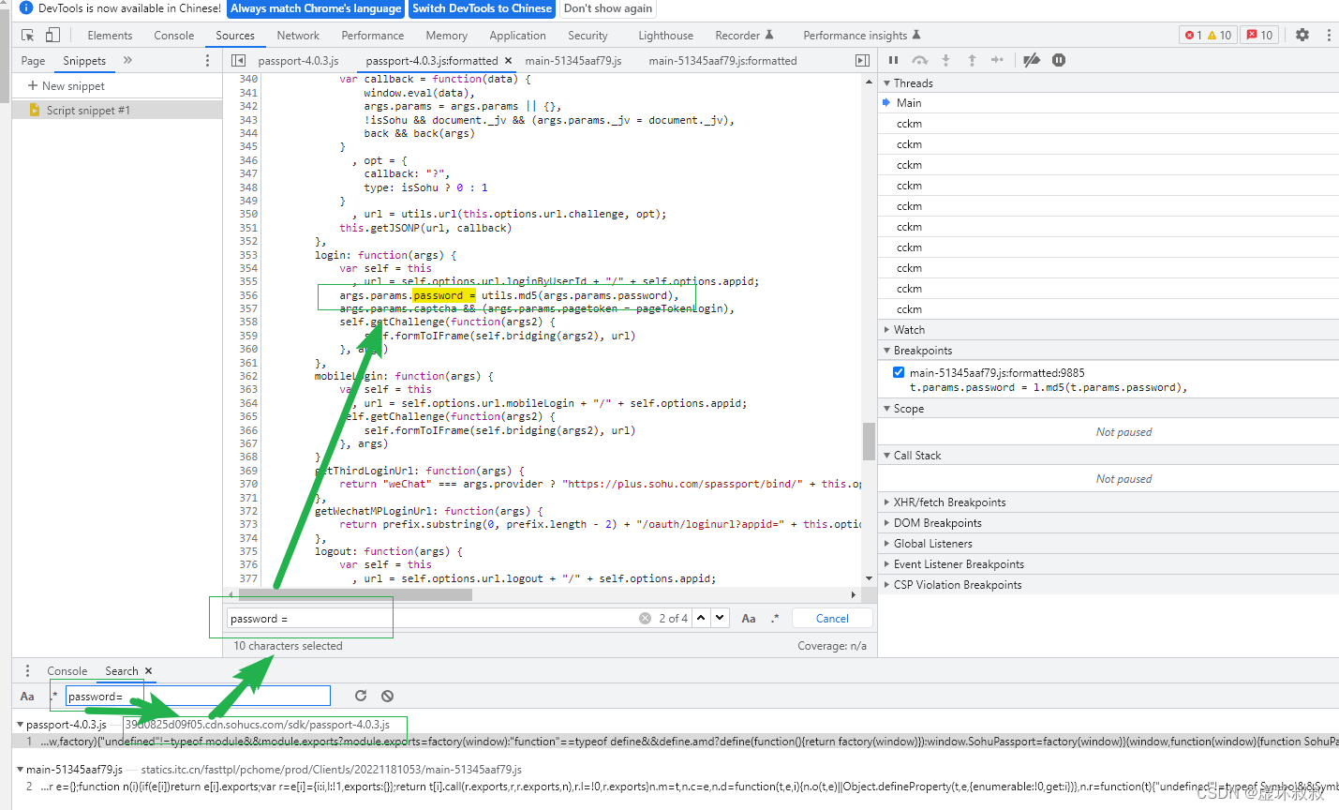1339x810 pixels.
Task: Click Always match Chrome's language button
Action: pyautogui.click(x=316, y=8)
